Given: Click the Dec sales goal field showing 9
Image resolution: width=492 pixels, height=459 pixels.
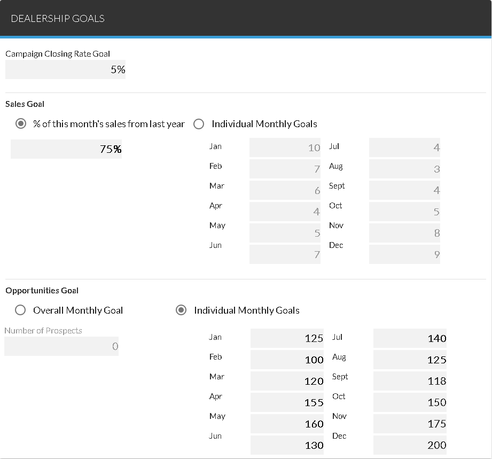Looking at the screenshot, I should click(x=404, y=254).
